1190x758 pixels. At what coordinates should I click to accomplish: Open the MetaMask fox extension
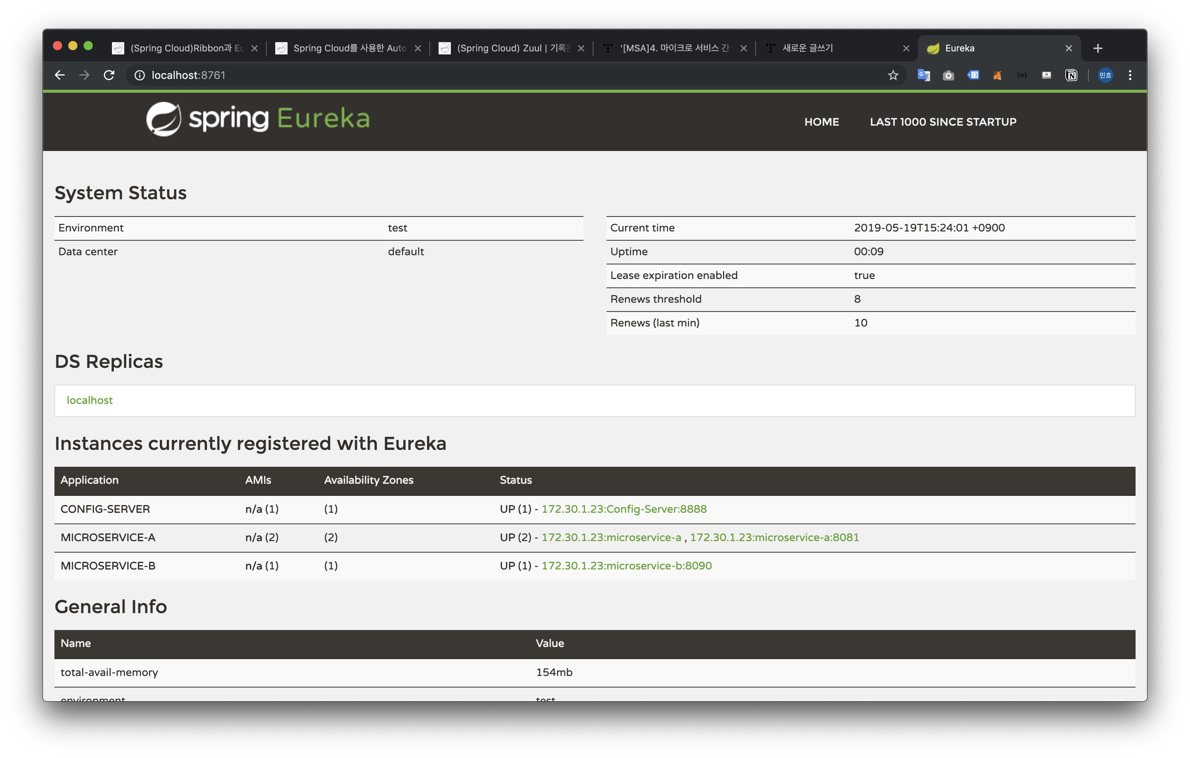pyautogui.click(x=997, y=75)
